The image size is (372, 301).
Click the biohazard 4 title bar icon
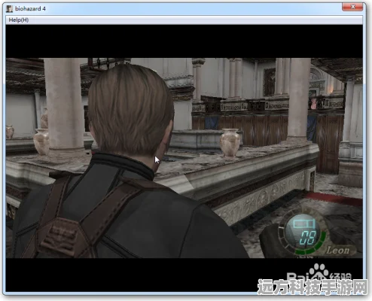9,9
